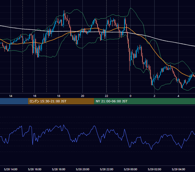195x172 pixels.
Task: Click the 5/28 14:00 date label
Action: (x=11, y=169)
